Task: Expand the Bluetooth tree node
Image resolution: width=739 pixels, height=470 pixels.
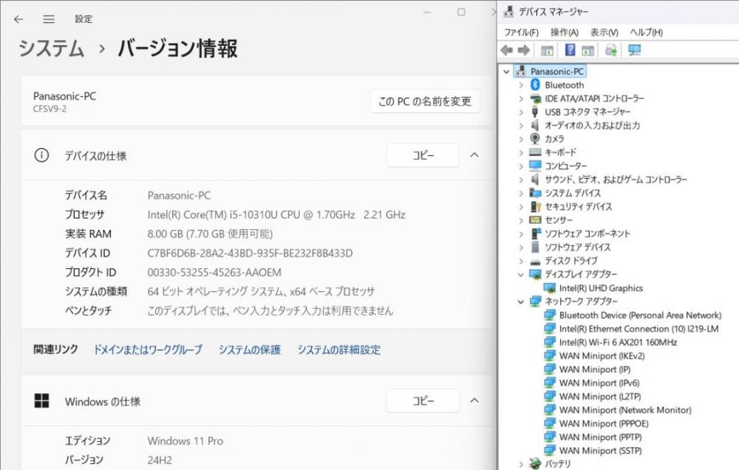Action: [x=521, y=85]
